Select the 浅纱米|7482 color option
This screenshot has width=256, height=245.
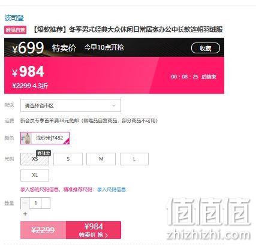(45, 138)
